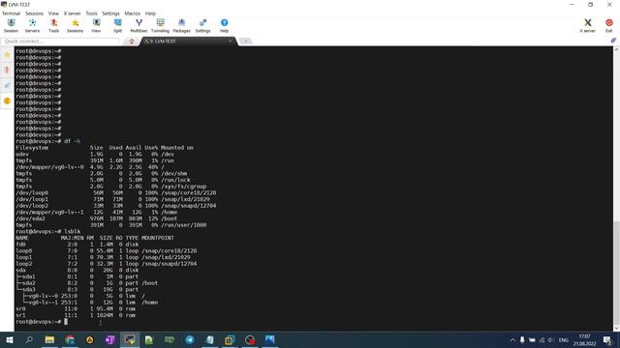The height and width of the screenshot is (348, 620).
Task: Focus the Quick connect field
Action: 60,41
